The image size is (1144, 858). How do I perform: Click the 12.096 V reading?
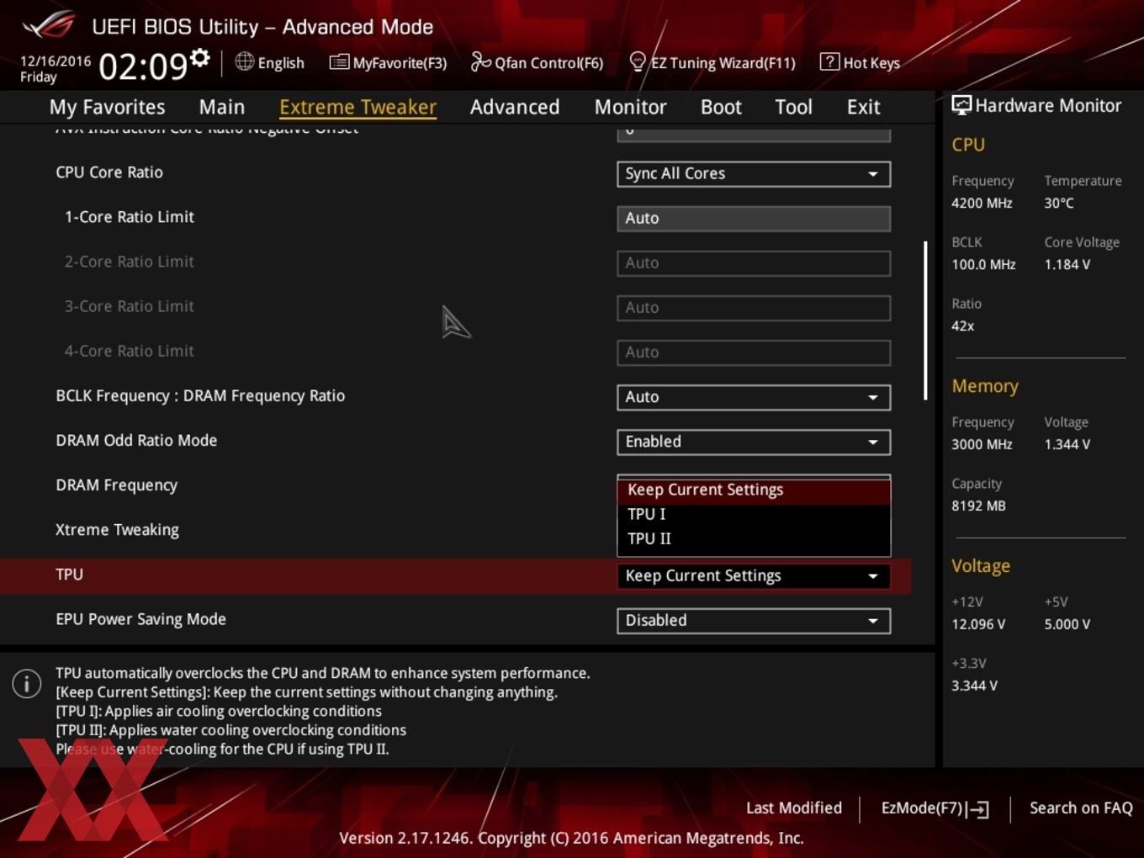point(978,624)
